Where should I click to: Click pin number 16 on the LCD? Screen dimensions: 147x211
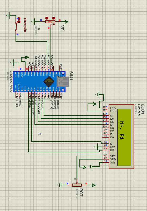[x=104, y=107]
